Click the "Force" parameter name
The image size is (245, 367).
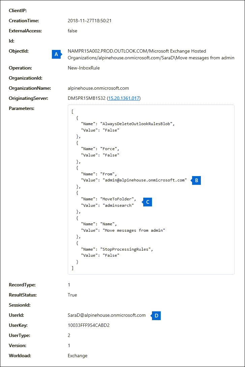(110, 149)
